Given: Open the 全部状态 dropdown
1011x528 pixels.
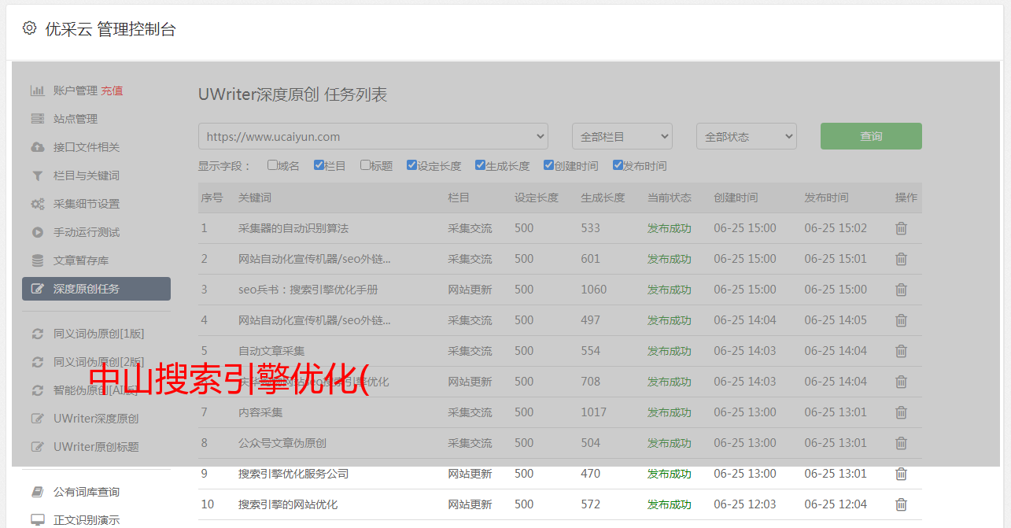Looking at the screenshot, I should (747, 136).
